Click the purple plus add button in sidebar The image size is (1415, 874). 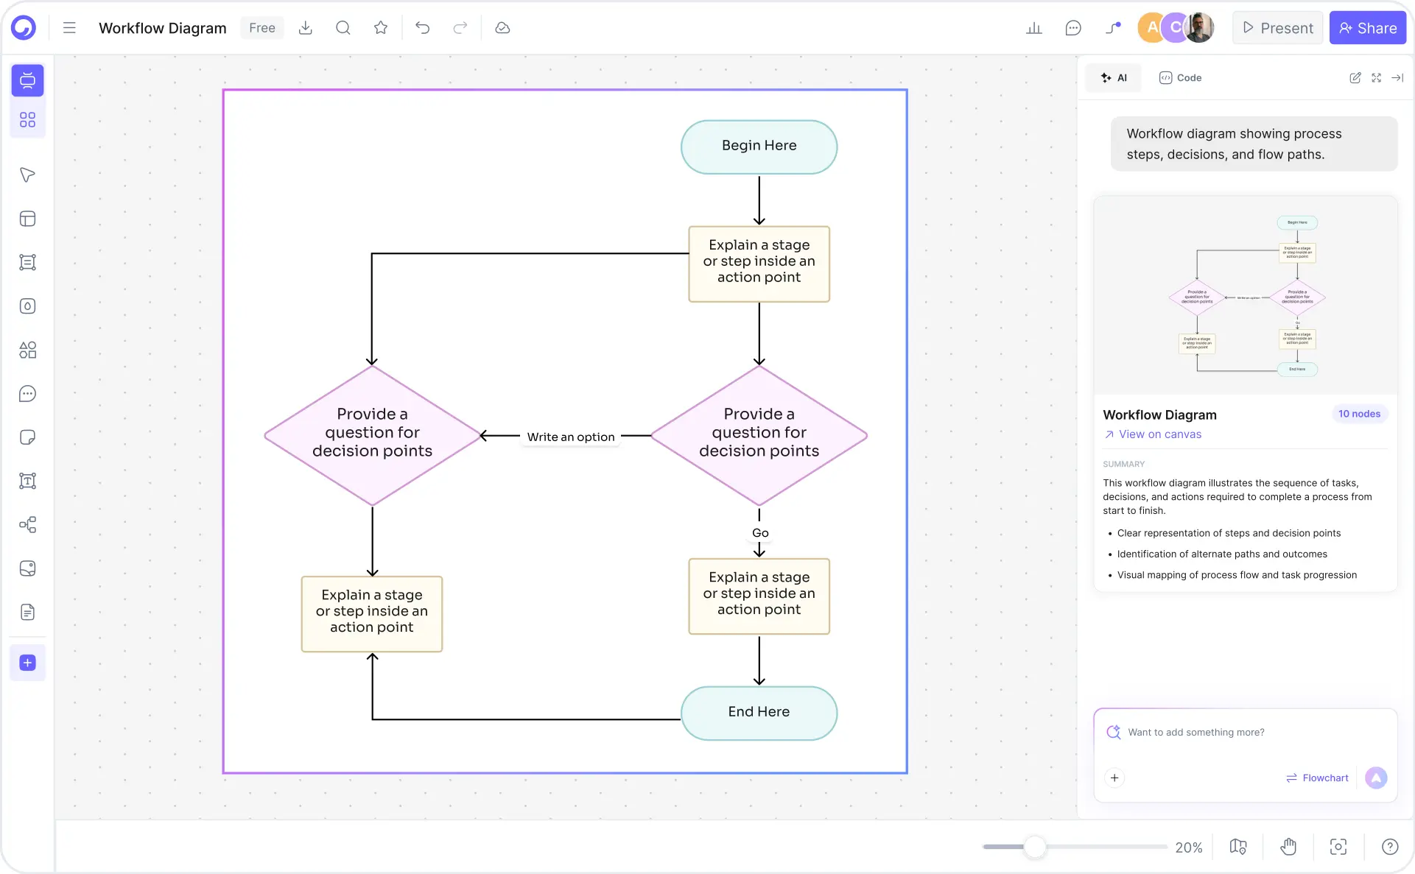[27, 663]
